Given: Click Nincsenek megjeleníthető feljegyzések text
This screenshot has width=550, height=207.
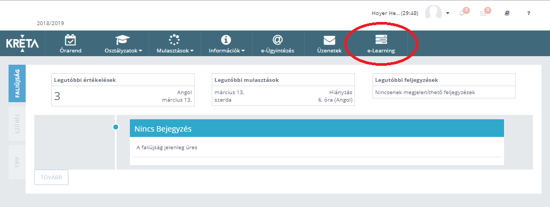Looking at the screenshot, I should point(425,93).
